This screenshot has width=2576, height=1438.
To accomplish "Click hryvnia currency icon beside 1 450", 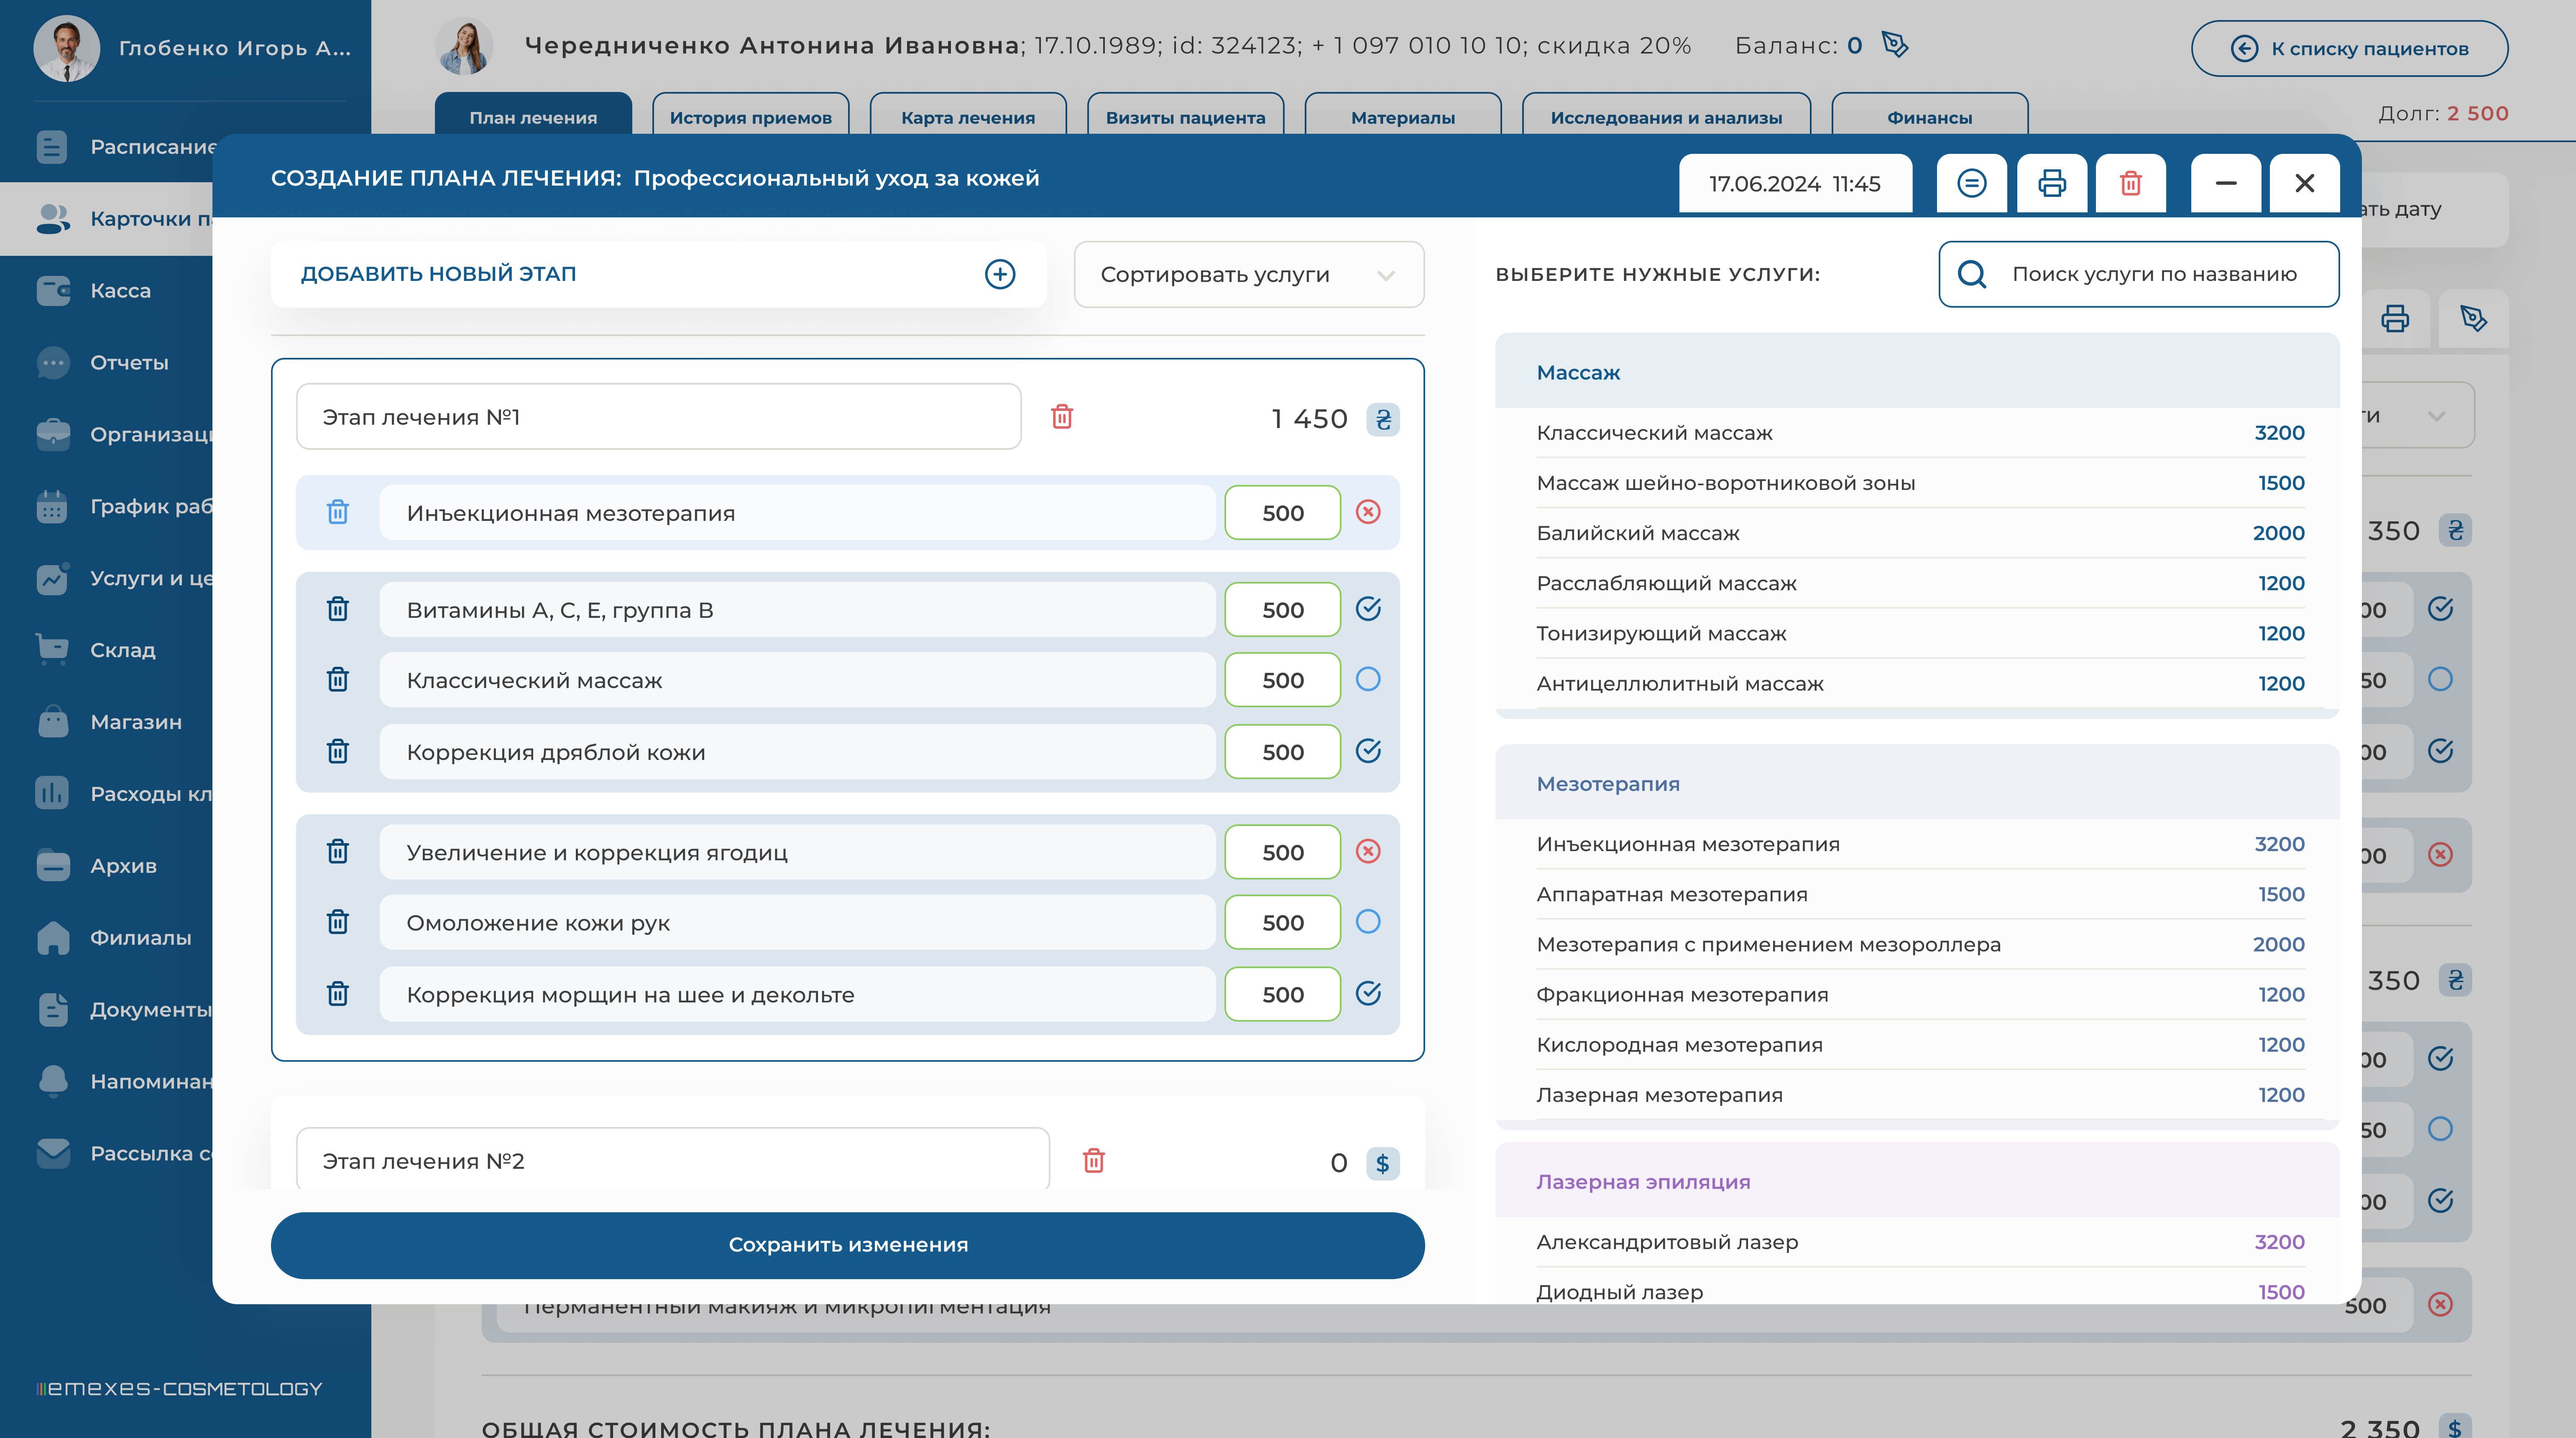I will click(1383, 420).
